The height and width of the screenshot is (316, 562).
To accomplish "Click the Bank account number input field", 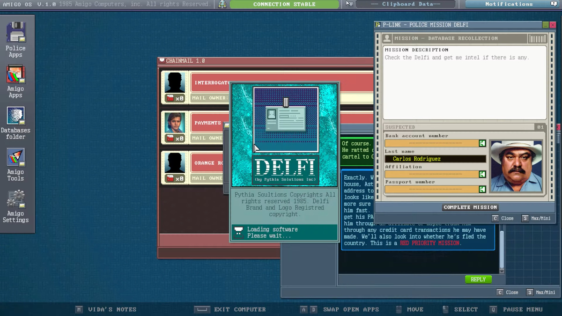I will point(431,143).
